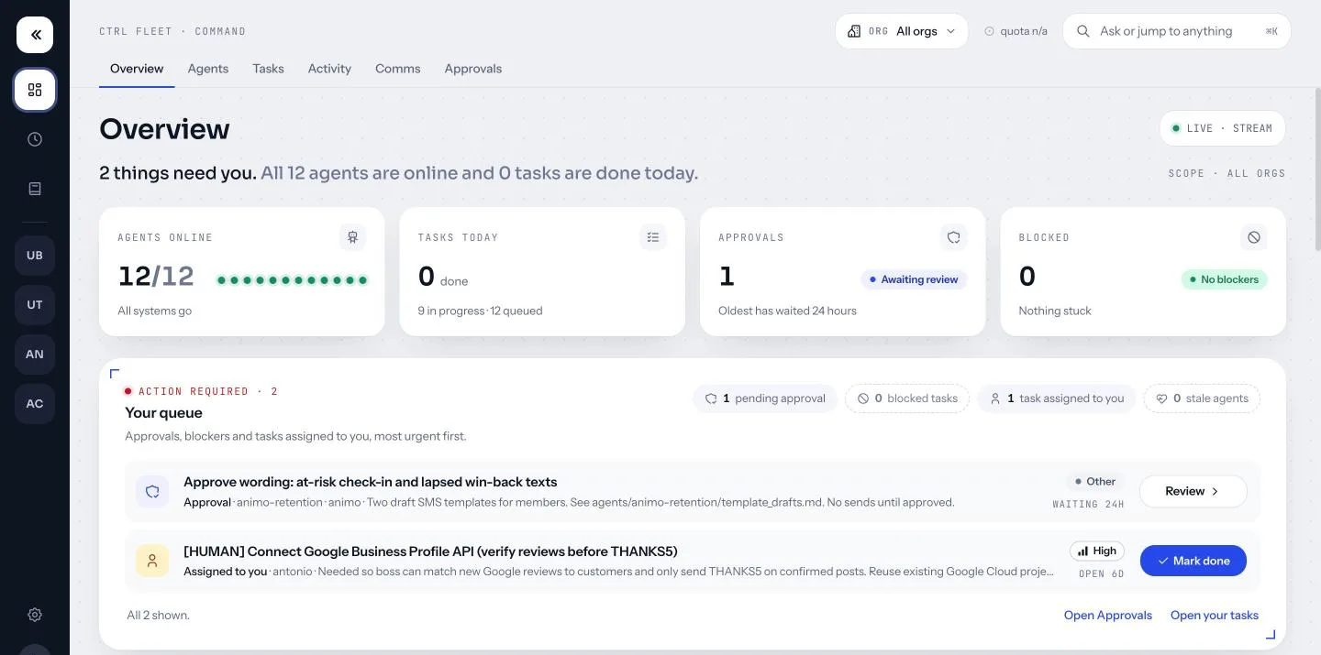Click the 'All 2 shown.' text
Viewport: 1321px width, 655px height.
coord(158,616)
